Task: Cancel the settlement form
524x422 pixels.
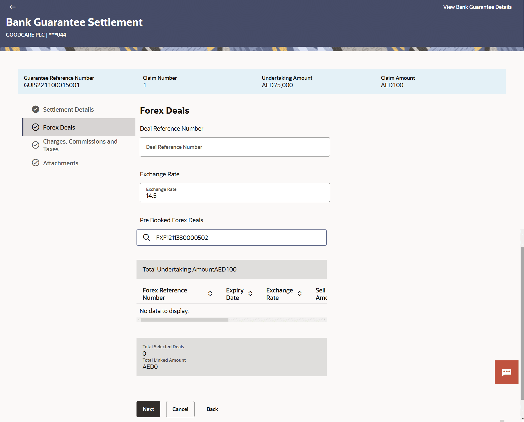Action: (x=180, y=409)
